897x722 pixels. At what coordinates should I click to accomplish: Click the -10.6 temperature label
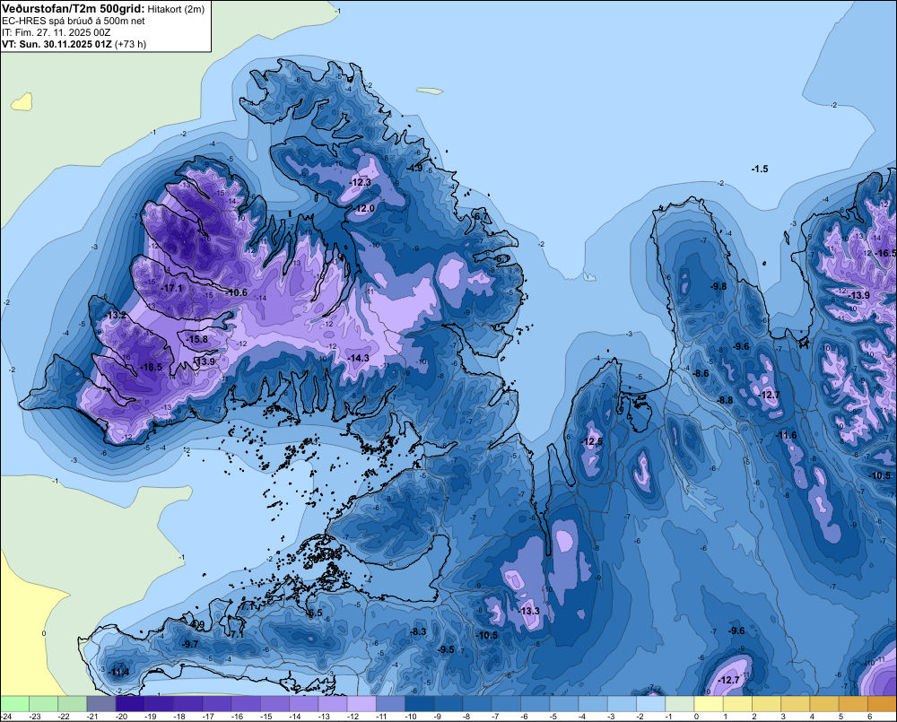tap(236, 293)
